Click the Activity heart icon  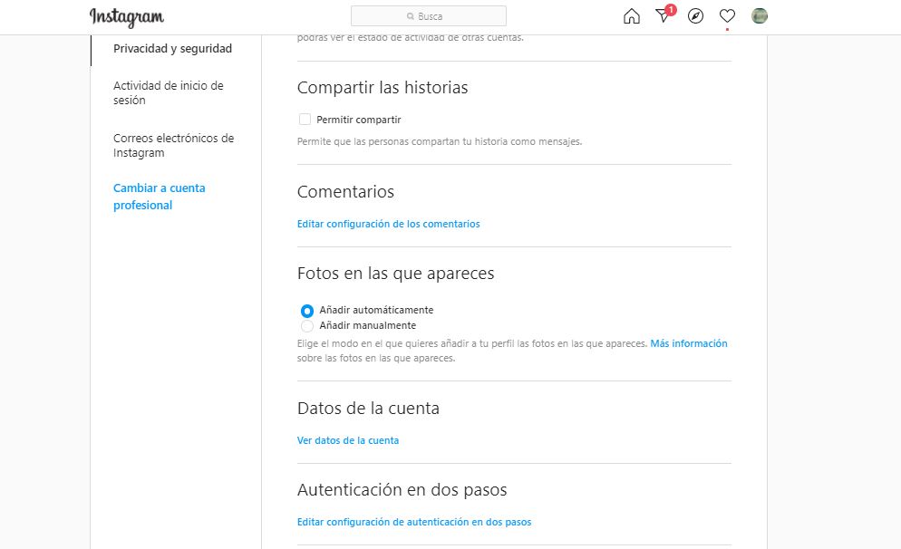(x=726, y=16)
